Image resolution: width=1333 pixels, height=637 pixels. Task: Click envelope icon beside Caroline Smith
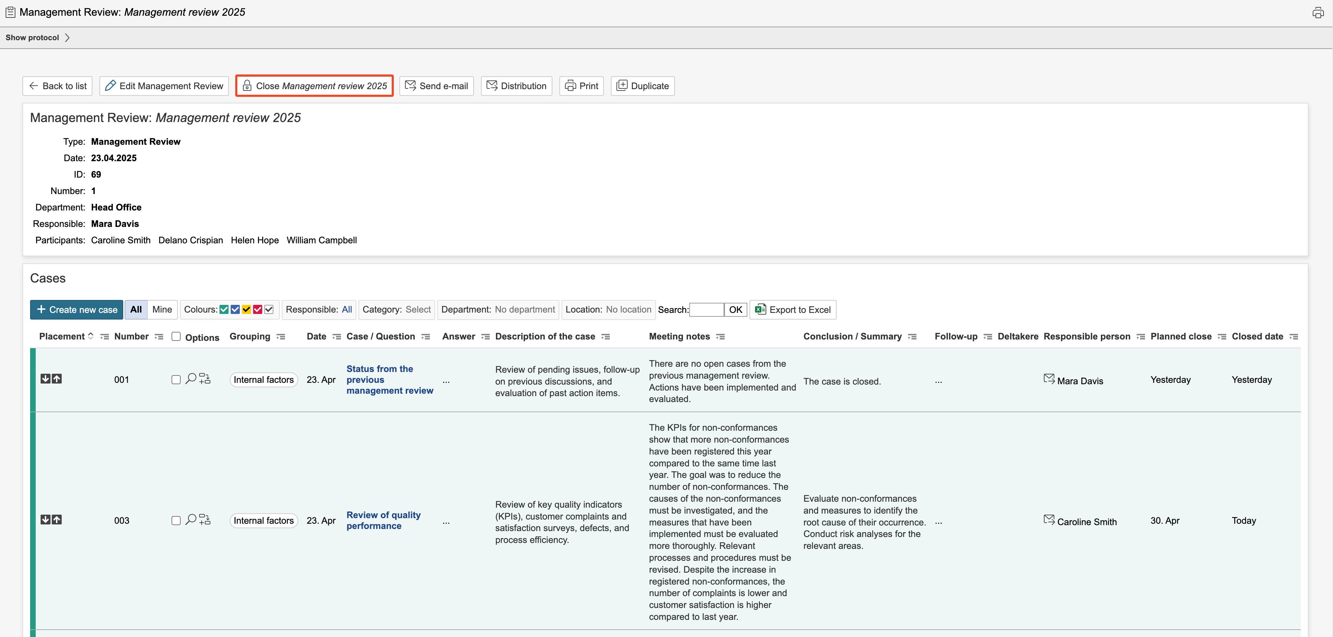coord(1049,520)
